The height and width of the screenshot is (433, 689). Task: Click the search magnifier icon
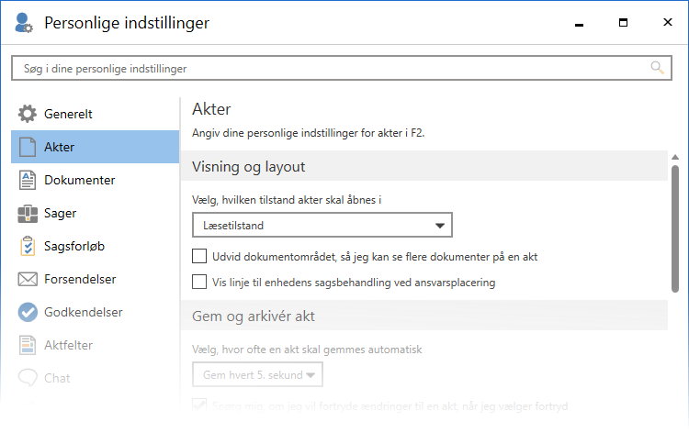657,68
